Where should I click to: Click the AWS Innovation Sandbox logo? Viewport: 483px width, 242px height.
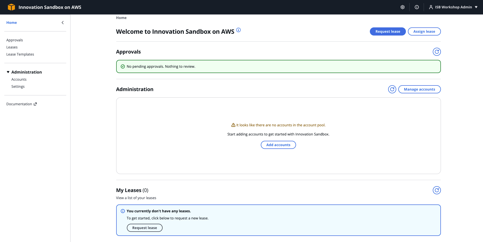[x=11, y=7]
